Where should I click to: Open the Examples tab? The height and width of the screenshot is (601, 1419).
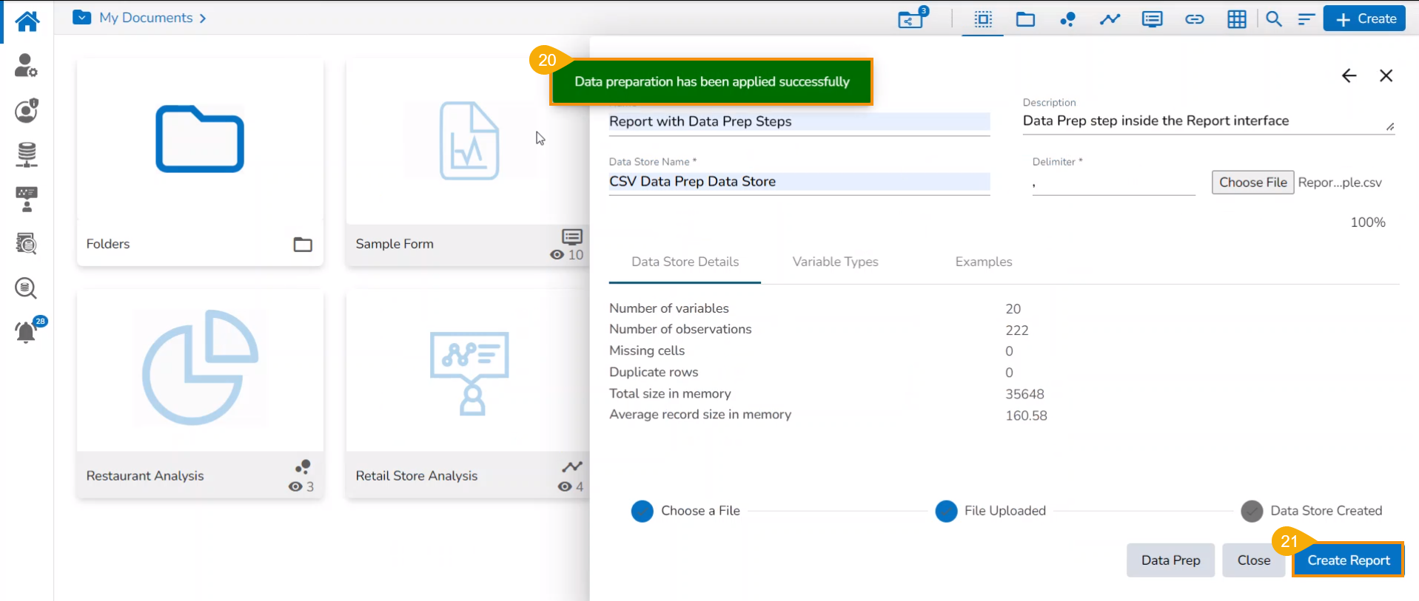[x=984, y=262]
